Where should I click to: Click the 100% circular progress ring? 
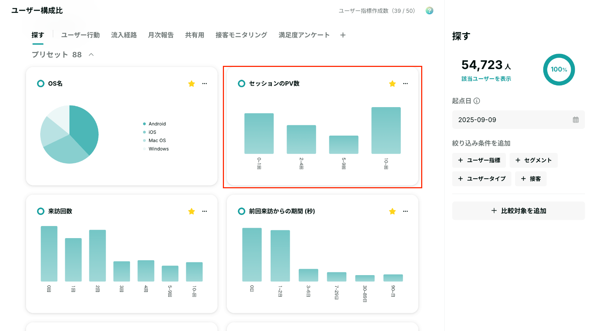coord(559,69)
